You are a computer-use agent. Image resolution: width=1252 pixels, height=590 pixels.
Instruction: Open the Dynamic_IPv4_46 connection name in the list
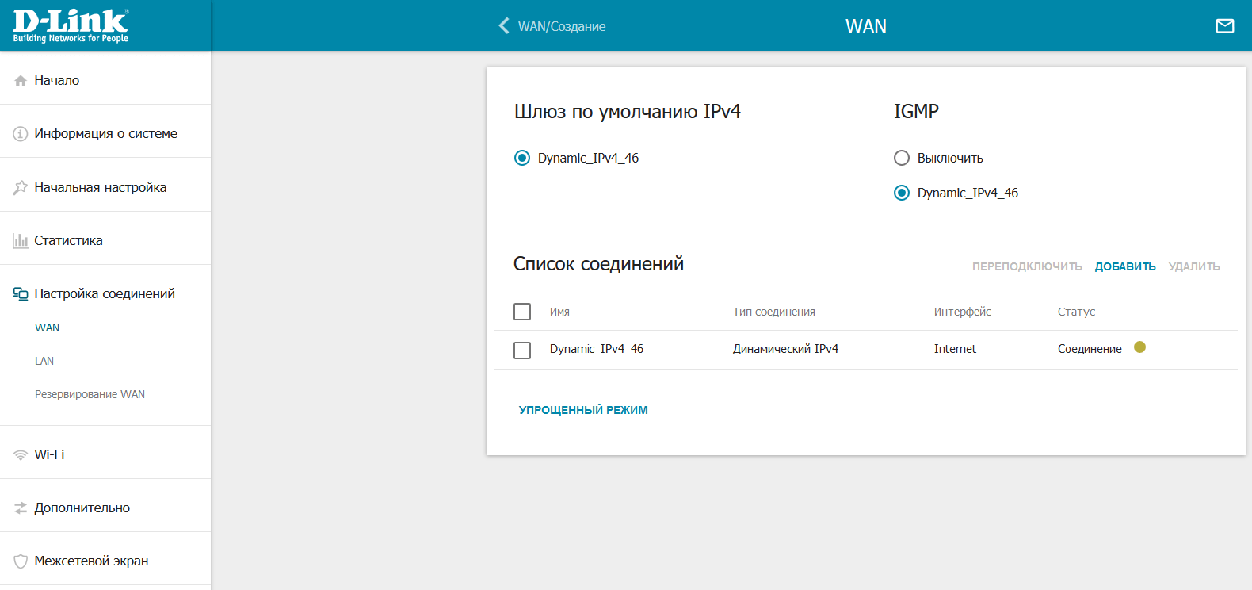coord(597,349)
